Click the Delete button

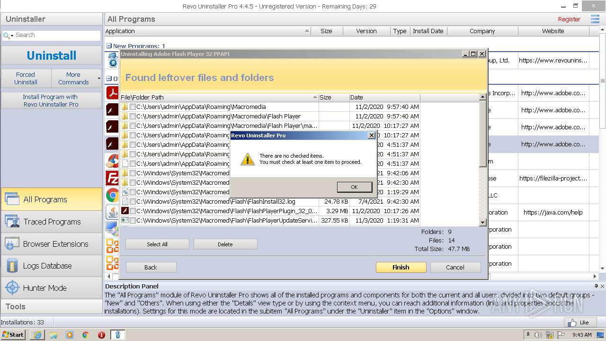[225, 244]
